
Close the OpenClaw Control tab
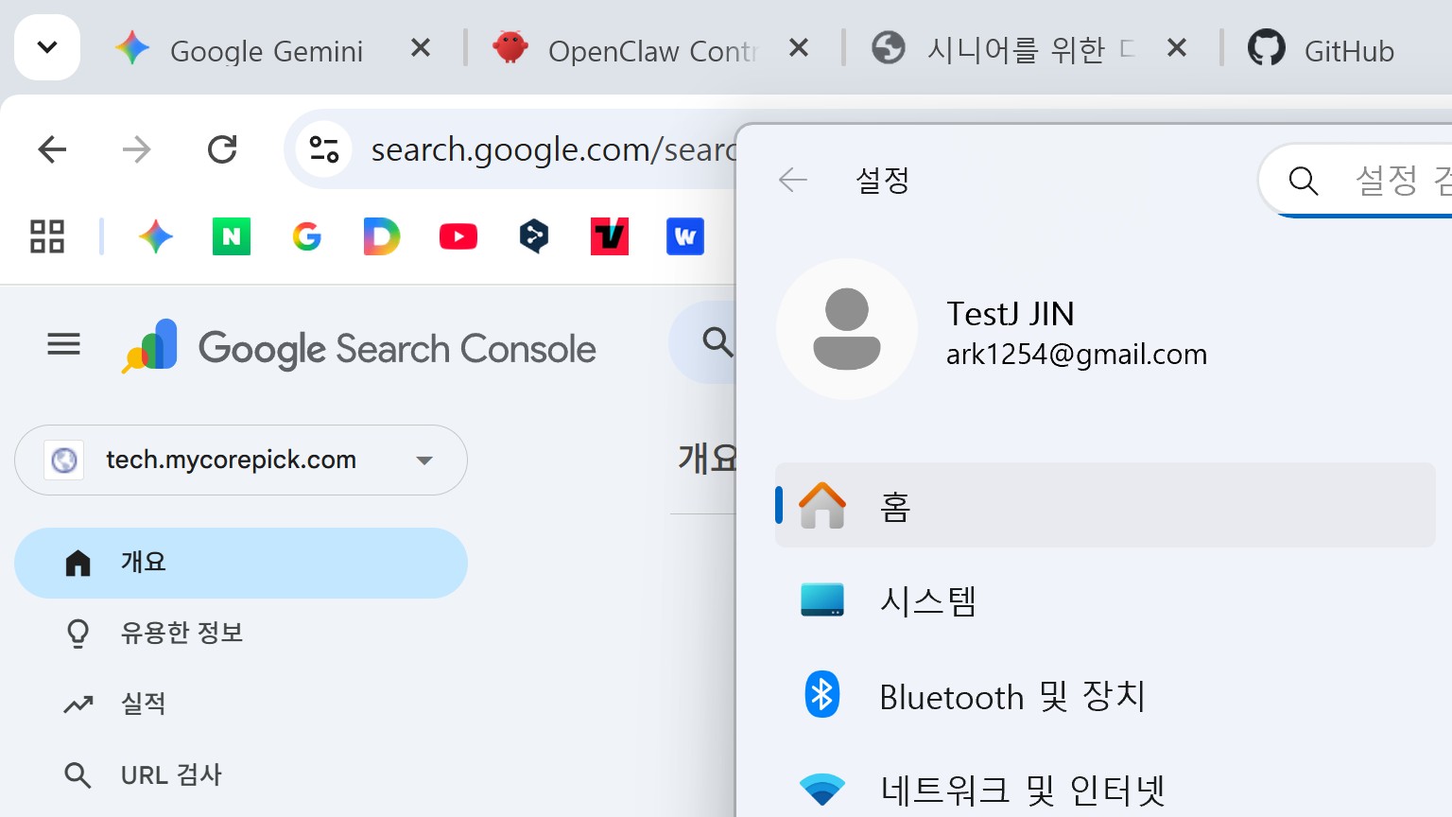(799, 47)
